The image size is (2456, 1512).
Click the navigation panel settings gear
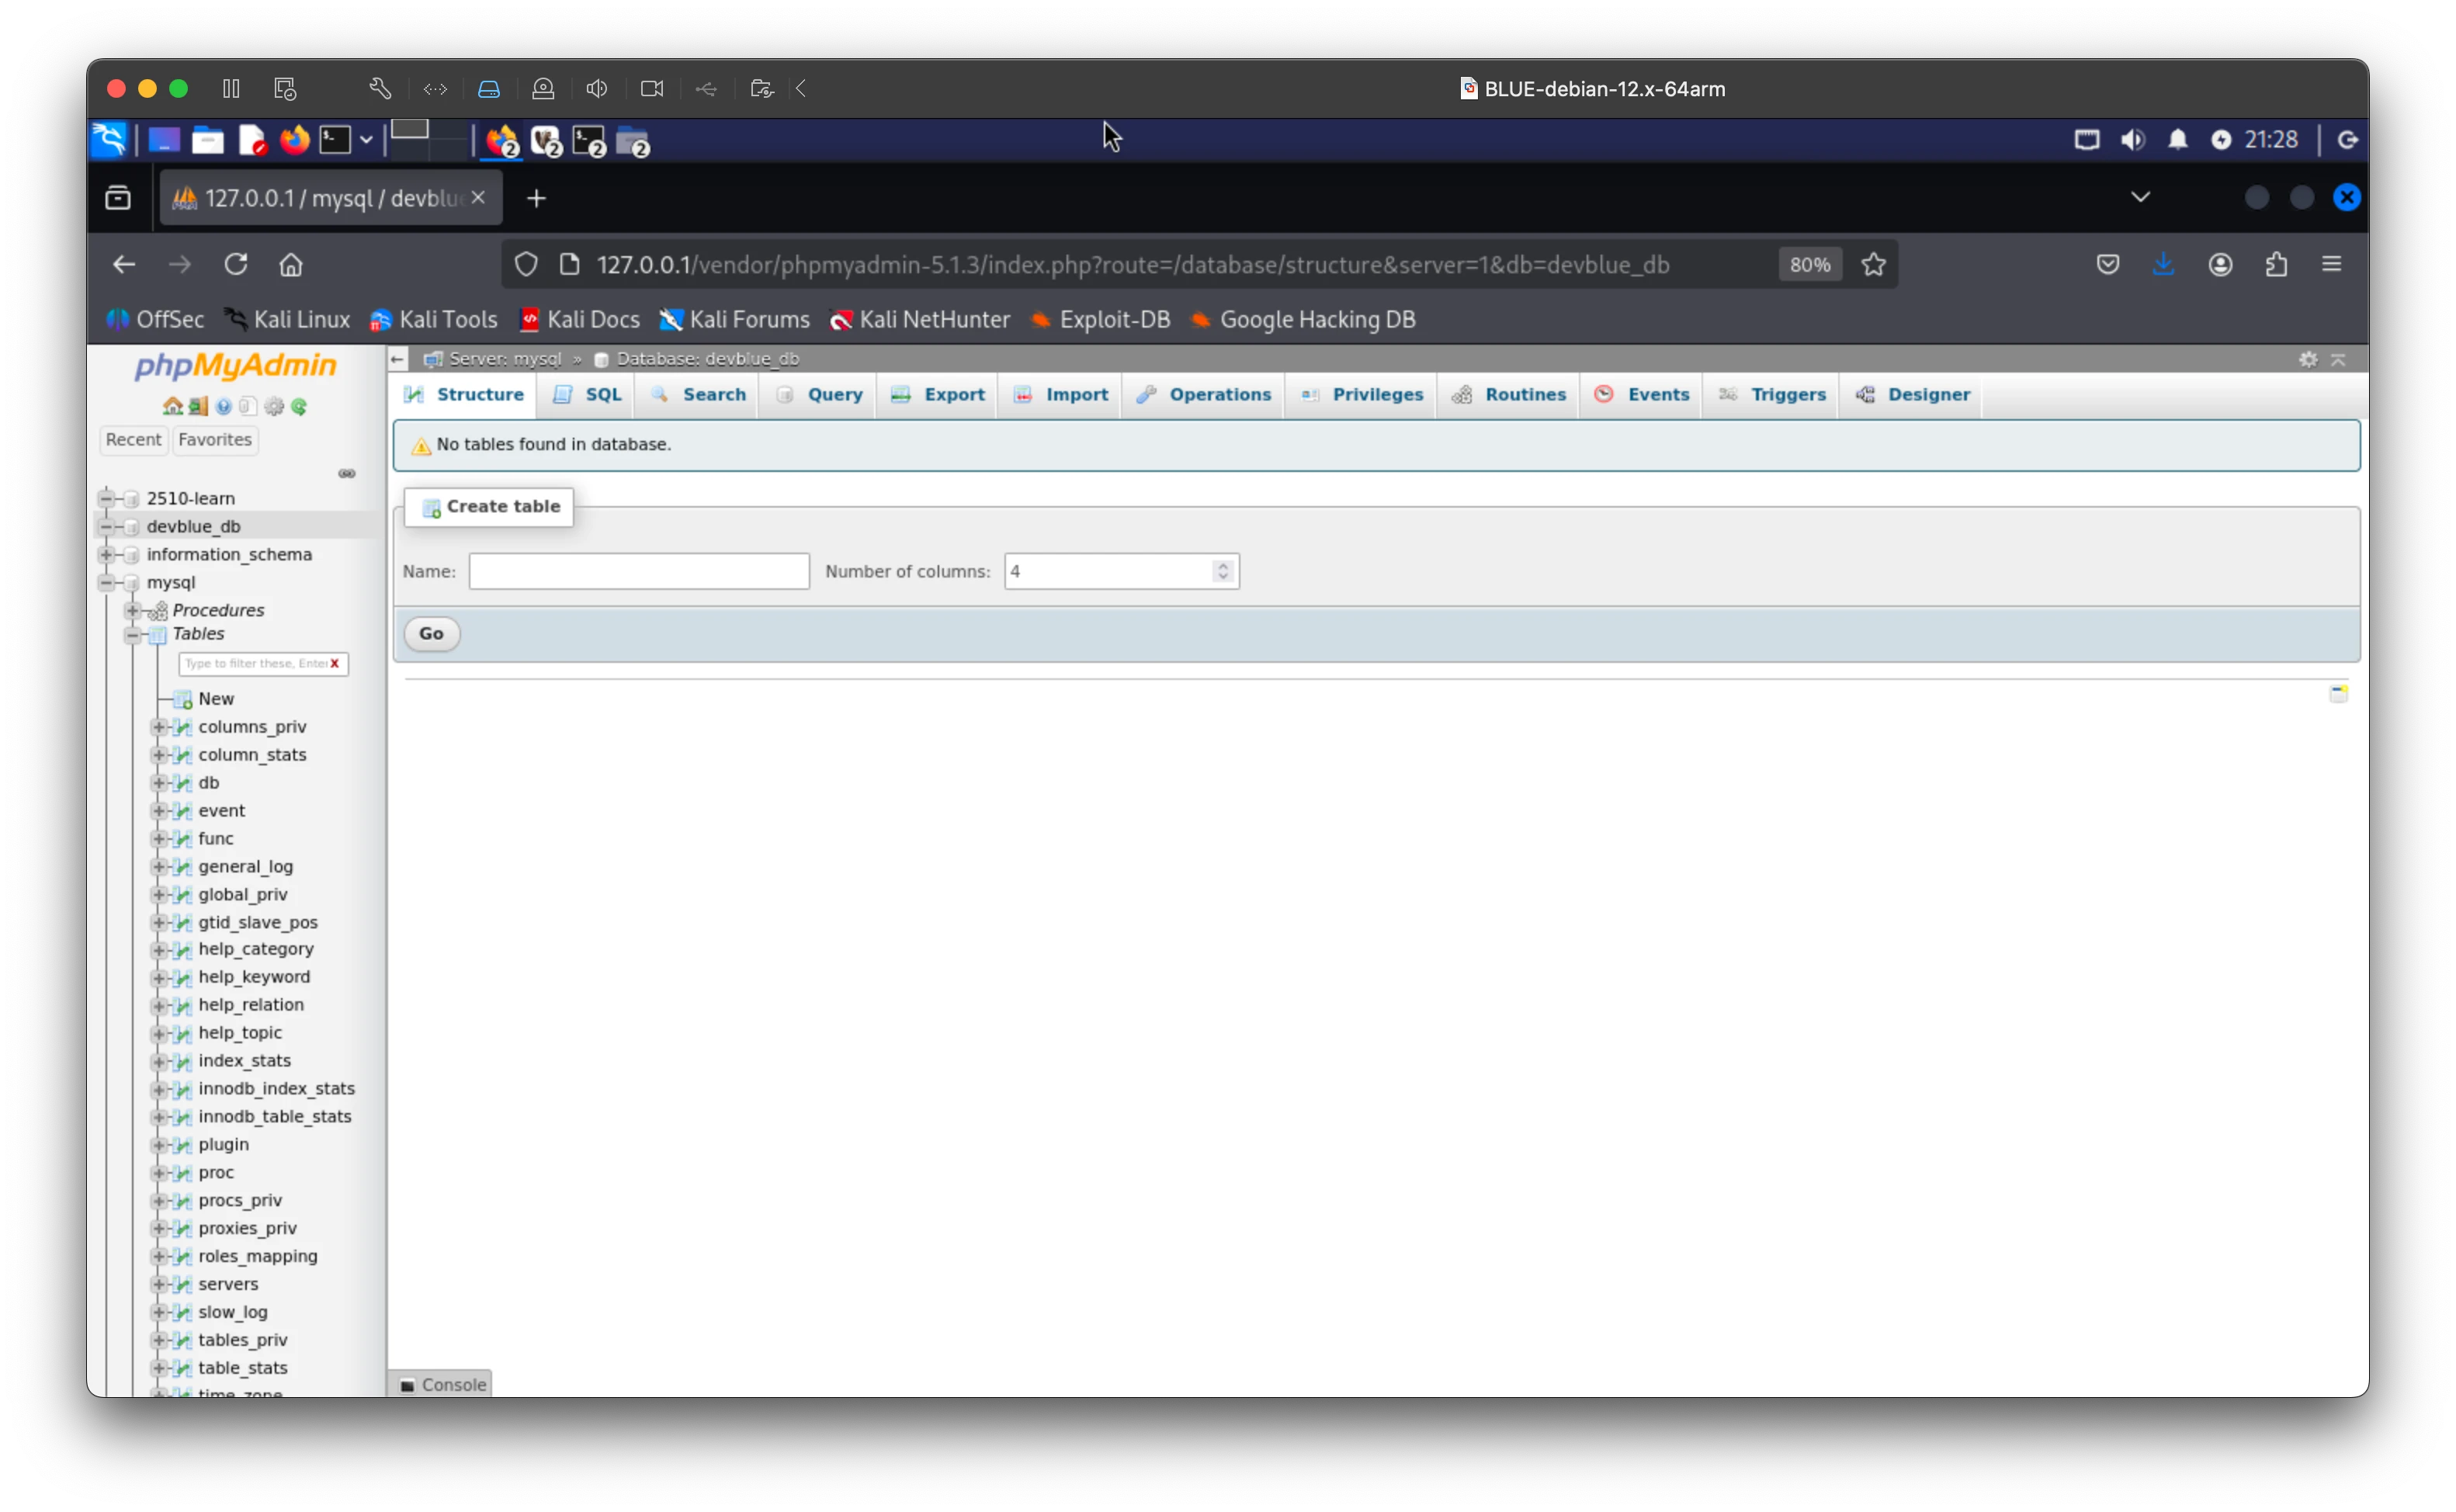pyautogui.click(x=274, y=406)
